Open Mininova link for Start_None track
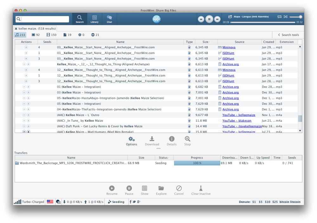Viewport: 317px width, 223px height. click(x=229, y=47)
